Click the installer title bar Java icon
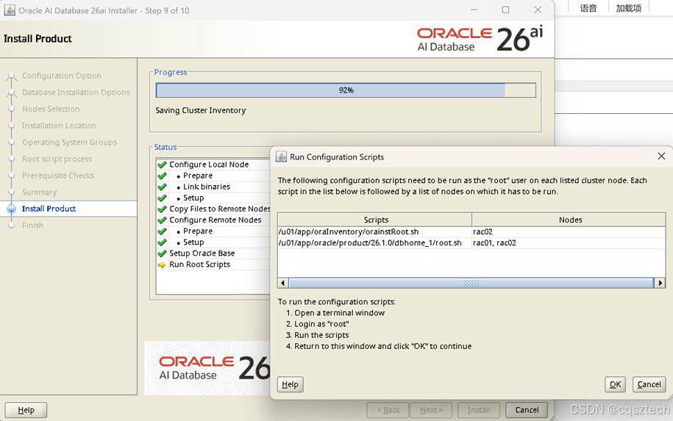 click(x=10, y=10)
